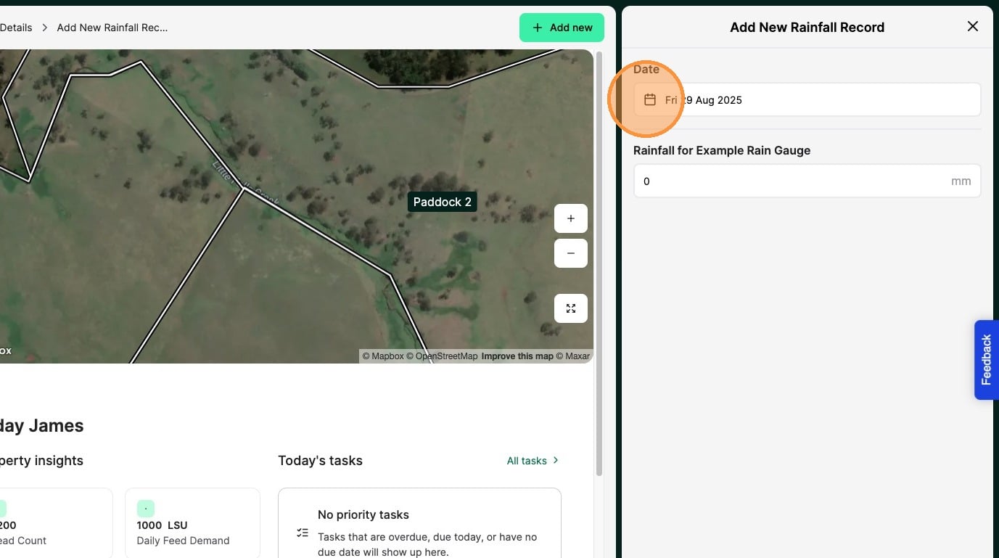Click the task checklist icon
The width and height of the screenshot is (999, 558).
[303, 533]
